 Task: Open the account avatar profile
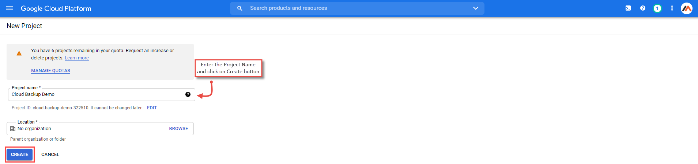pos(687,8)
